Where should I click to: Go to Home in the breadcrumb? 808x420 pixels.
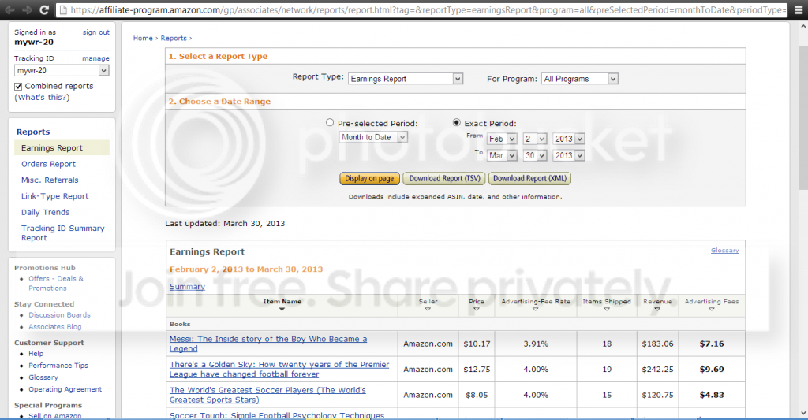tap(143, 38)
